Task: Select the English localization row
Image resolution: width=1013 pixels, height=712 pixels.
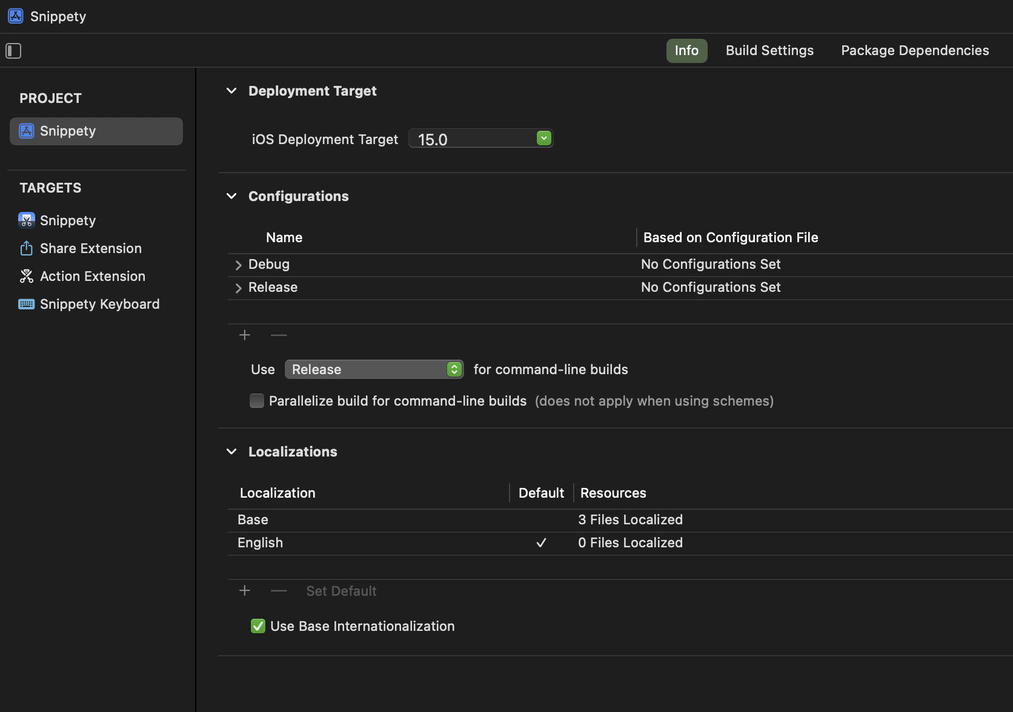Action: (x=261, y=543)
